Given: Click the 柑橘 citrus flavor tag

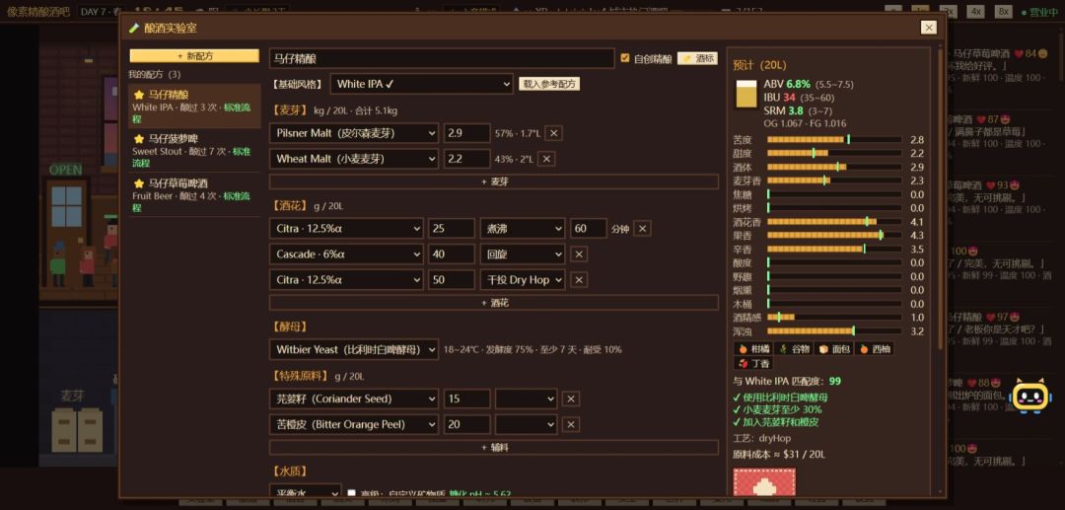Looking at the screenshot, I should tap(753, 349).
